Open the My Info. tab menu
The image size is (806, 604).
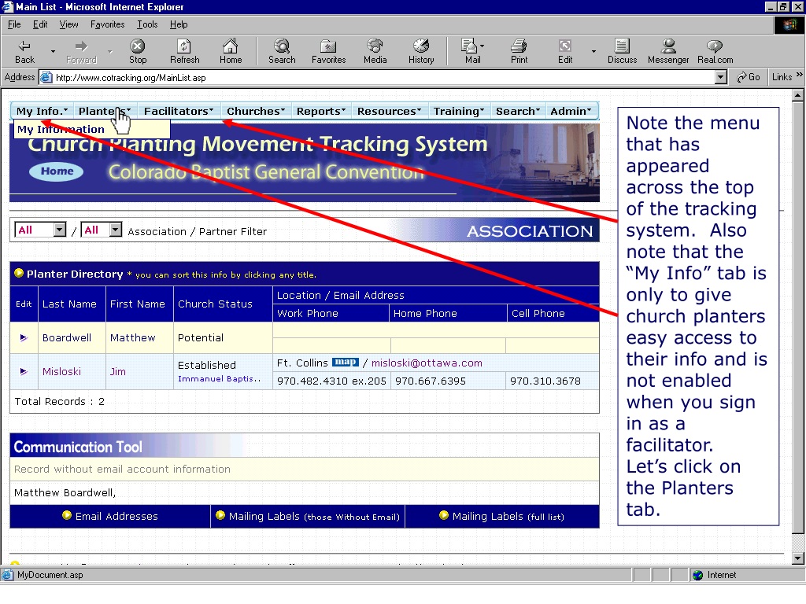[x=43, y=111]
